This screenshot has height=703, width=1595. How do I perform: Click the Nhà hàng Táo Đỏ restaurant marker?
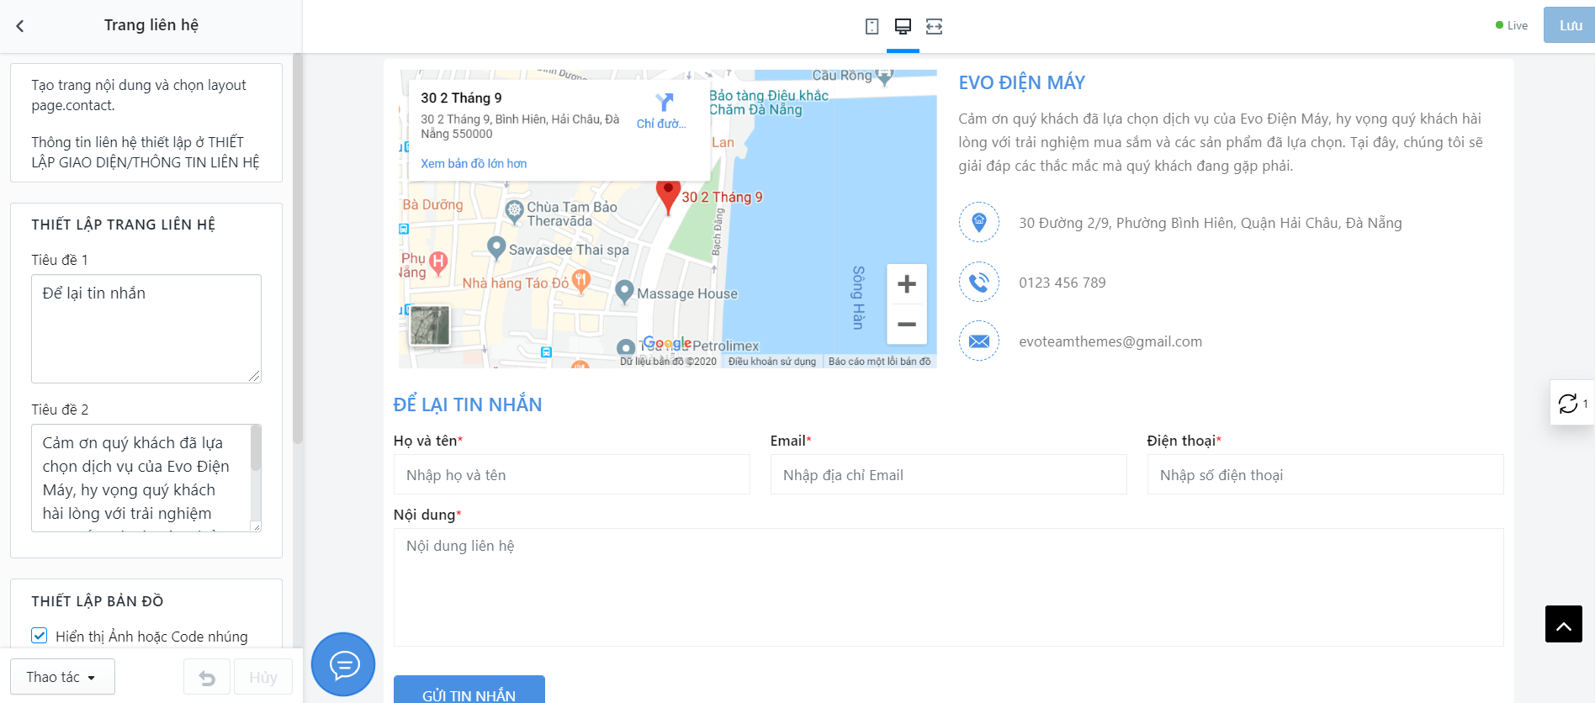pos(580,281)
